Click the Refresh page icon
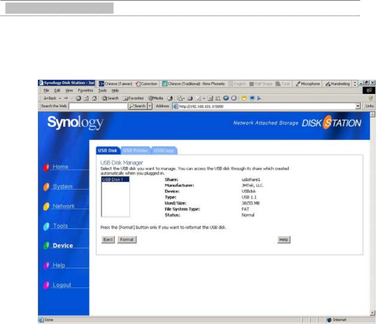 [x=87, y=98]
